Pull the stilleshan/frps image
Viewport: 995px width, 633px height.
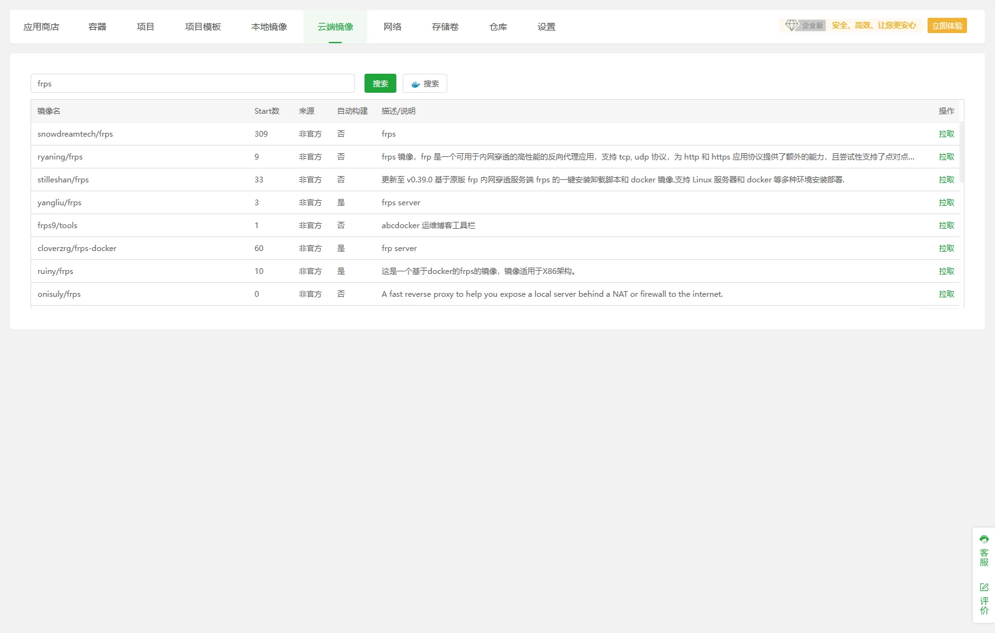(946, 180)
